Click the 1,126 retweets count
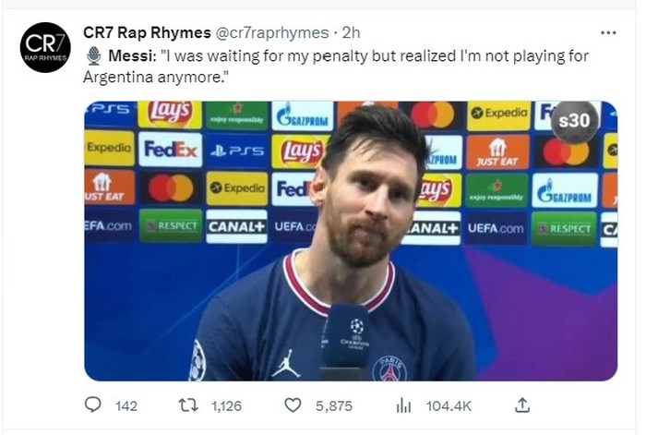 coord(226,405)
